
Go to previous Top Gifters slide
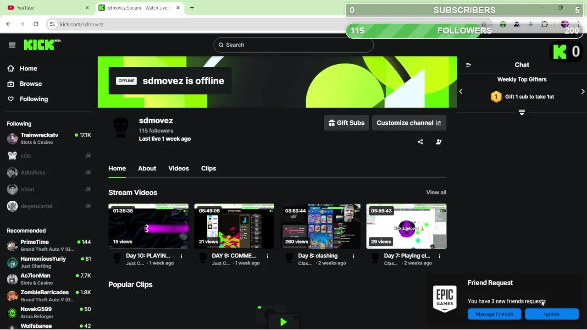point(461,92)
